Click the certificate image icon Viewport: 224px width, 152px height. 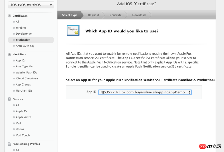(x=73, y=30)
